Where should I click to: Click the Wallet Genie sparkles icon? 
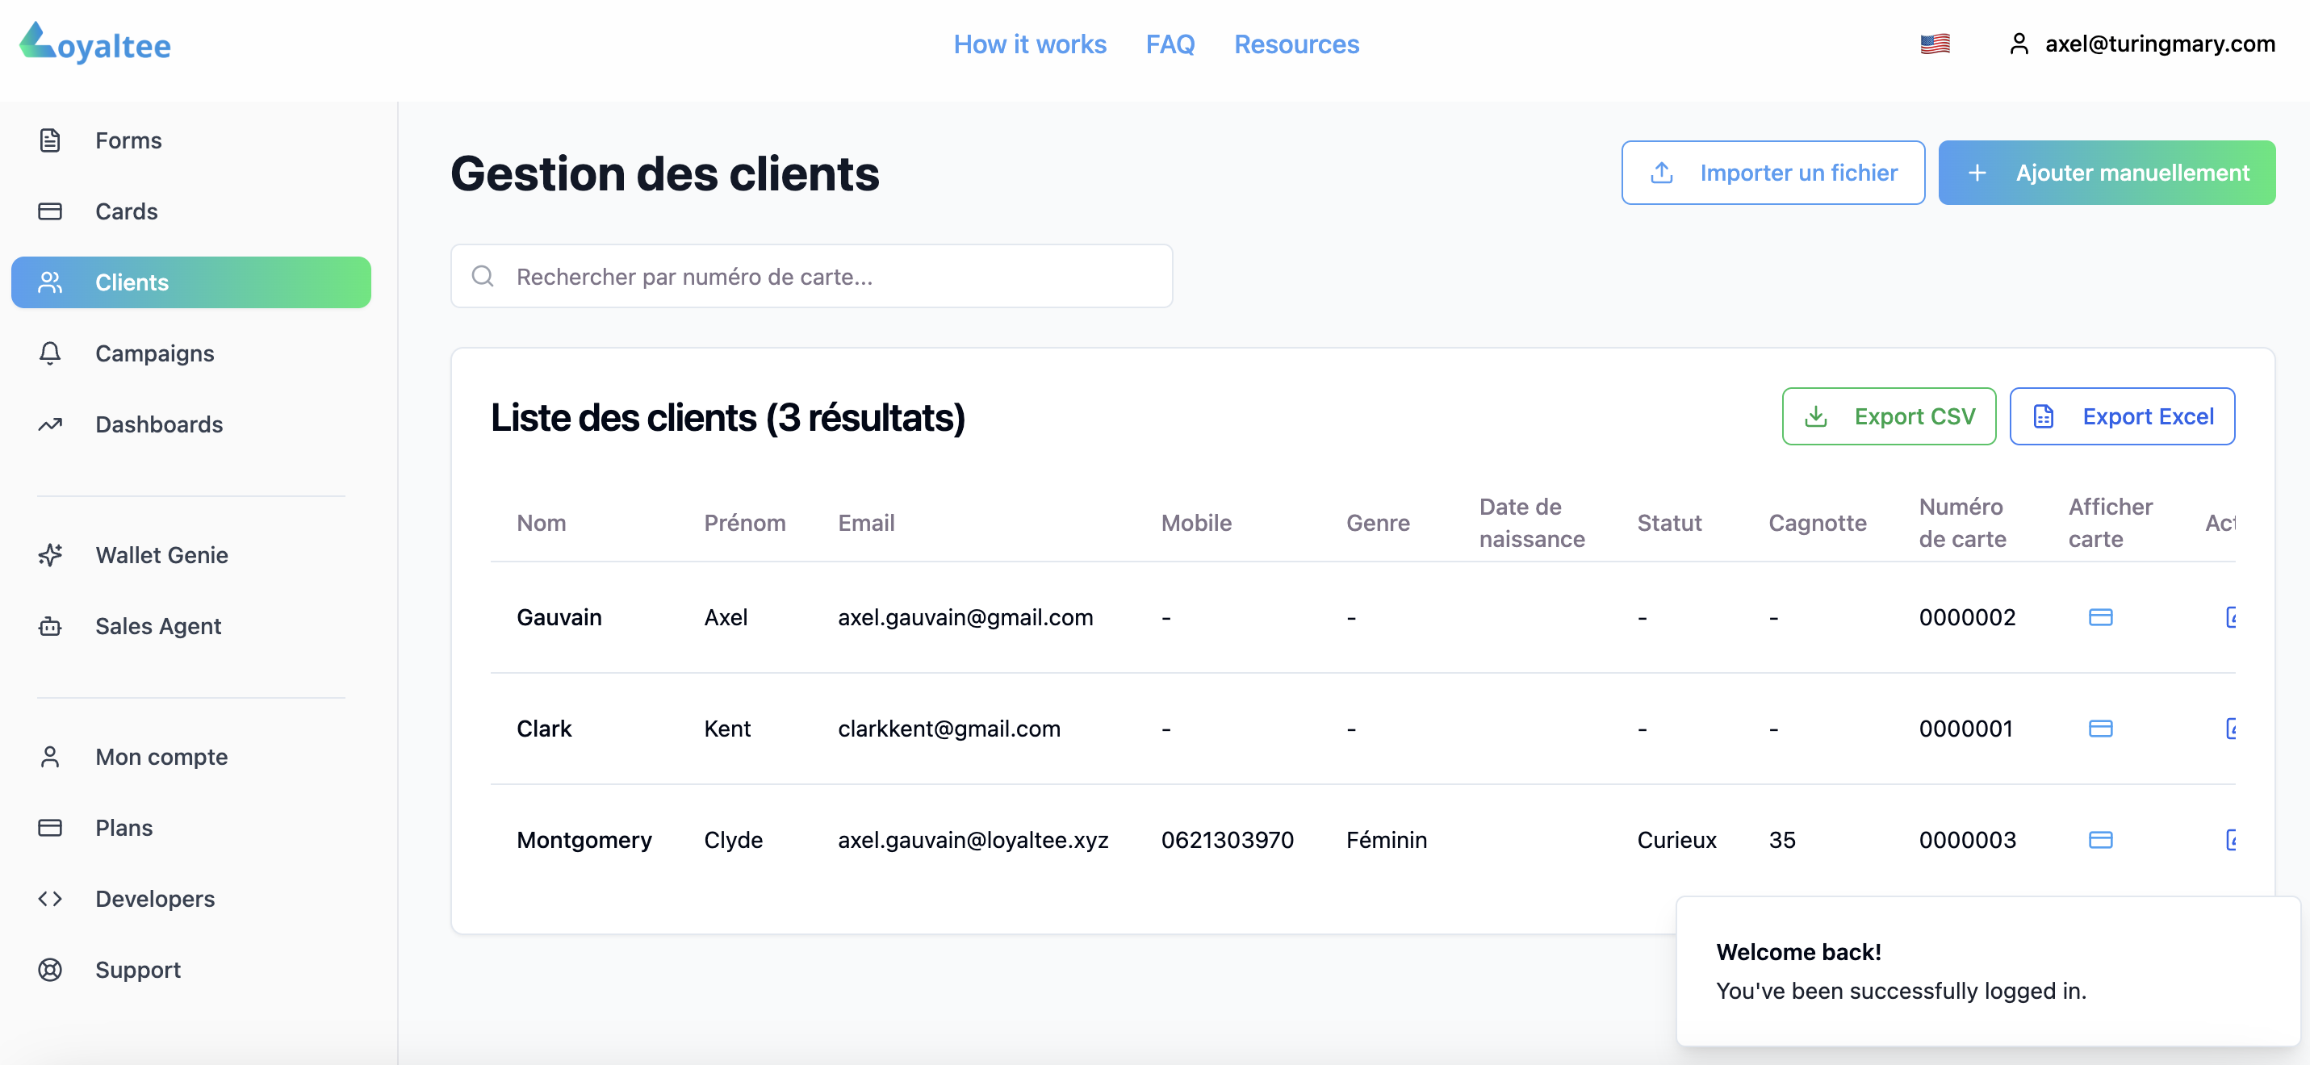tap(49, 555)
